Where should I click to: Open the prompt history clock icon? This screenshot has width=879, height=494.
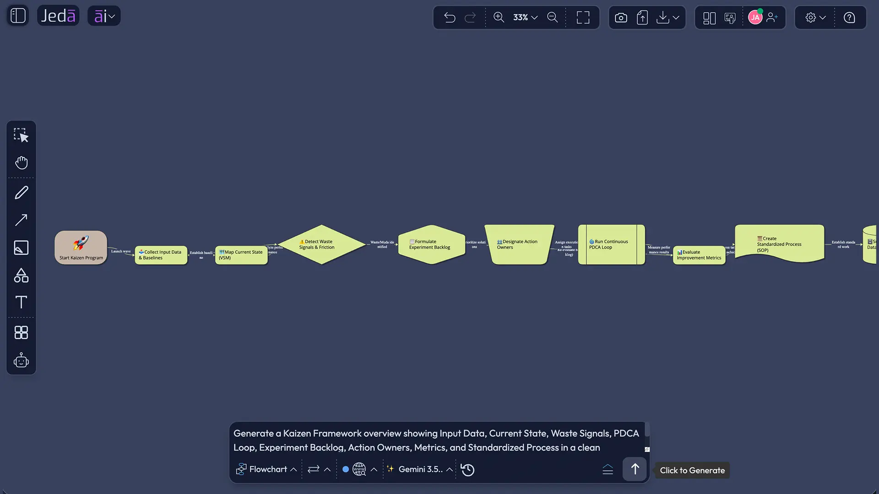(x=467, y=470)
